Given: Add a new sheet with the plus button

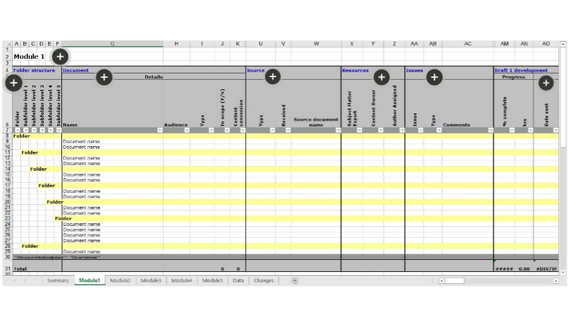Looking at the screenshot, I should (x=294, y=281).
